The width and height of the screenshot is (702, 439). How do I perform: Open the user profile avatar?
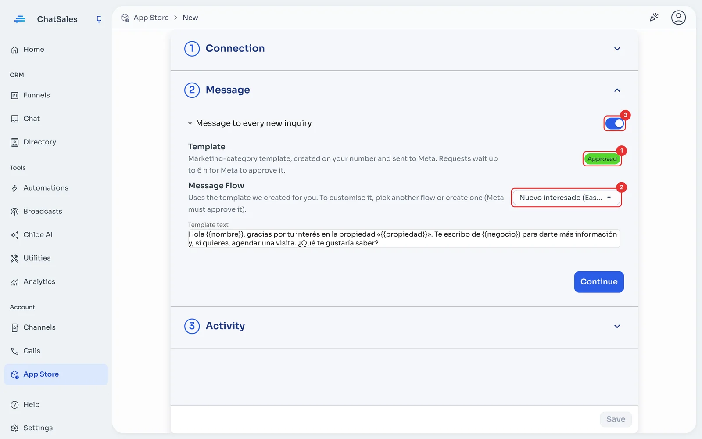[678, 18]
